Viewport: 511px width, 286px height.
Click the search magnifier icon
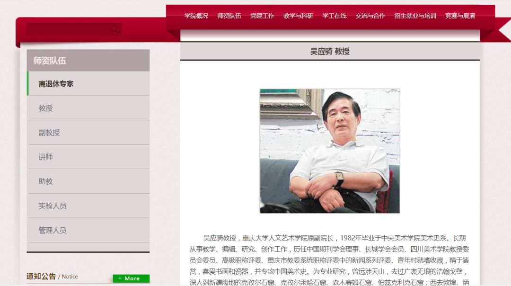click(115, 29)
